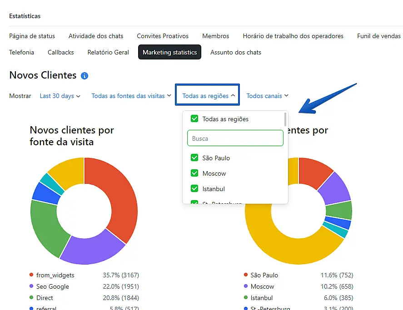
Task: Go to the Relatório Geral tab
Action: coord(108,52)
